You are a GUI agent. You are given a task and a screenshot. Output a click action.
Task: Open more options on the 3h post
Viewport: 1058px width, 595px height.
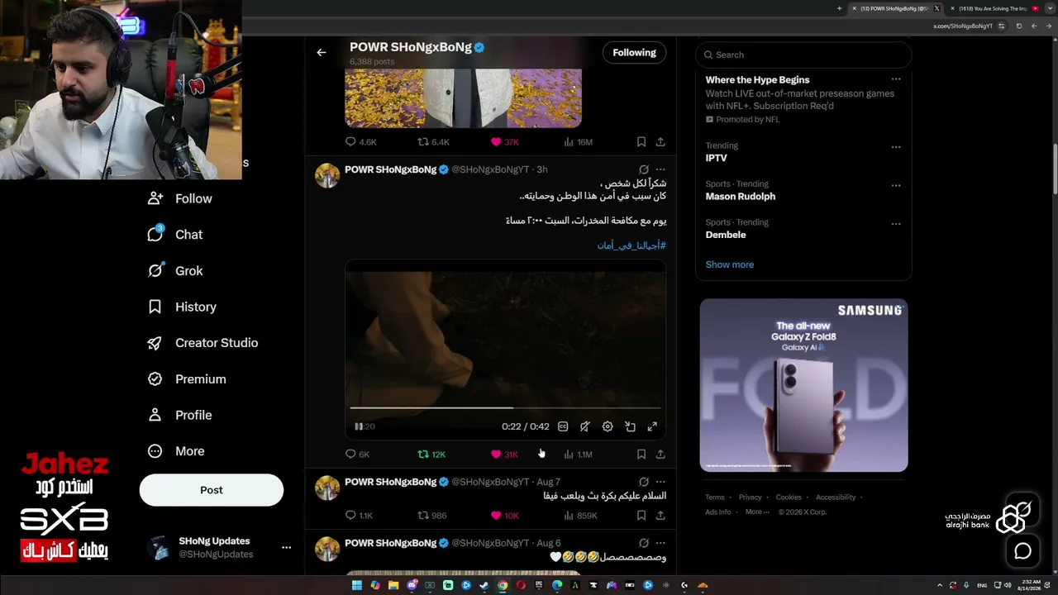[660, 169]
